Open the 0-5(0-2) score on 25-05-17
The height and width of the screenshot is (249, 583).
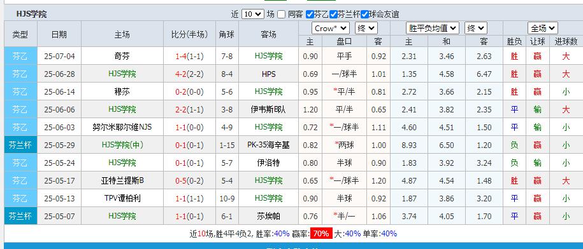(189, 181)
